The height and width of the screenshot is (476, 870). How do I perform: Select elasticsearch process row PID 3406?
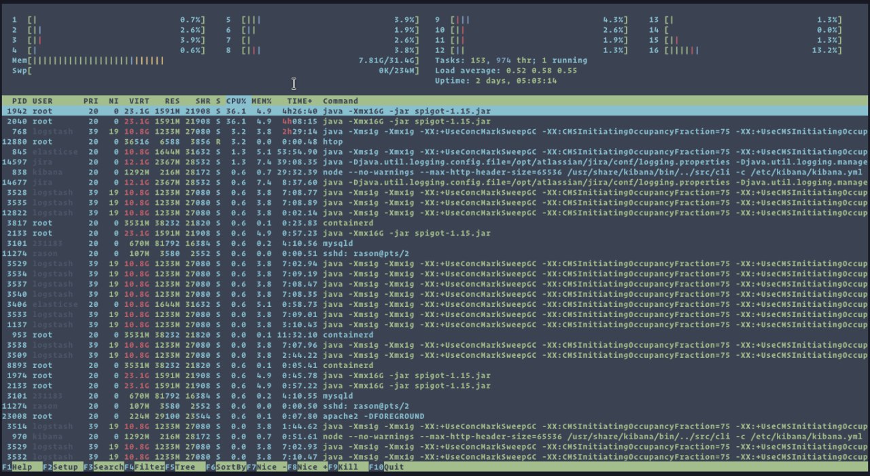pos(435,304)
